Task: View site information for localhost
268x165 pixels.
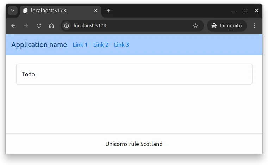Action: point(67,26)
